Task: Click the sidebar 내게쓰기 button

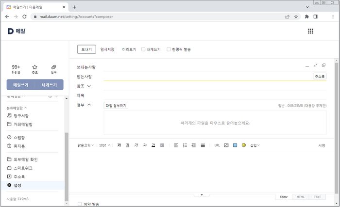Action: pyautogui.click(x=49, y=85)
